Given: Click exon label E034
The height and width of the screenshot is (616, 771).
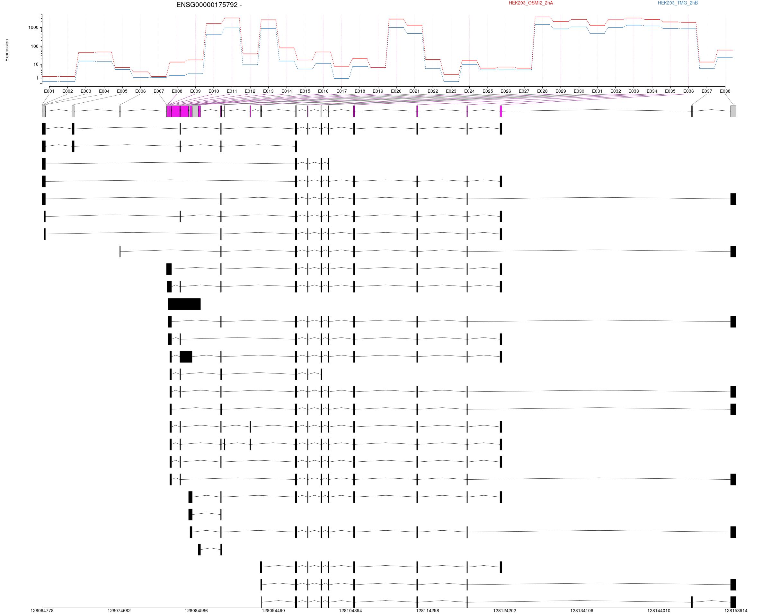Looking at the screenshot, I should 652,91.
